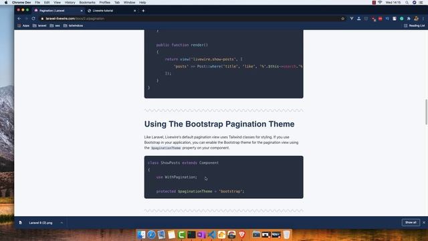
Task: Open the File menu
Action: pos(37,3)
